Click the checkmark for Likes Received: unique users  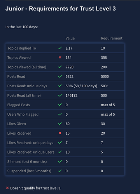point(60,152)
